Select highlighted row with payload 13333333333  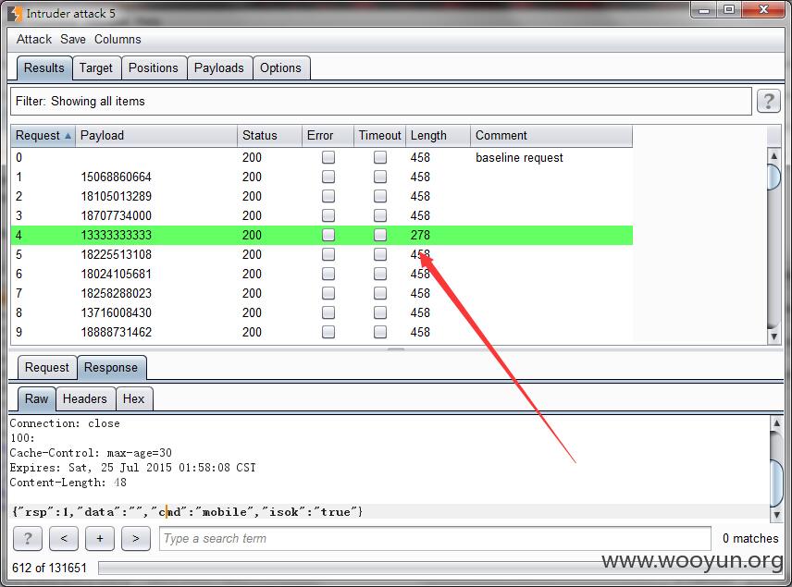tap(322, 235)
